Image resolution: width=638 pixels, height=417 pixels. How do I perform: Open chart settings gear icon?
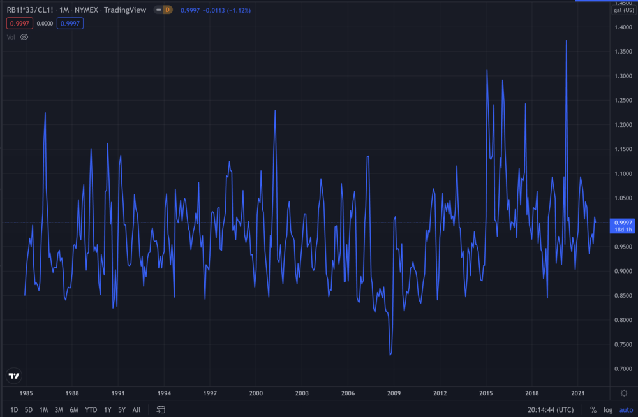point(623,393)
